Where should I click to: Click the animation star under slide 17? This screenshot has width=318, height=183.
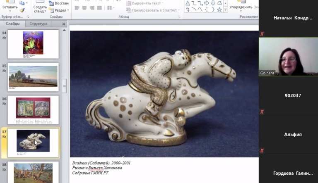(4, 137)
